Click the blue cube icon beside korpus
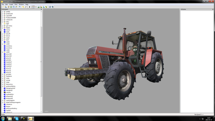Image resolution: width=215 pixels, height=121 pixels. [x=5, y=106]
